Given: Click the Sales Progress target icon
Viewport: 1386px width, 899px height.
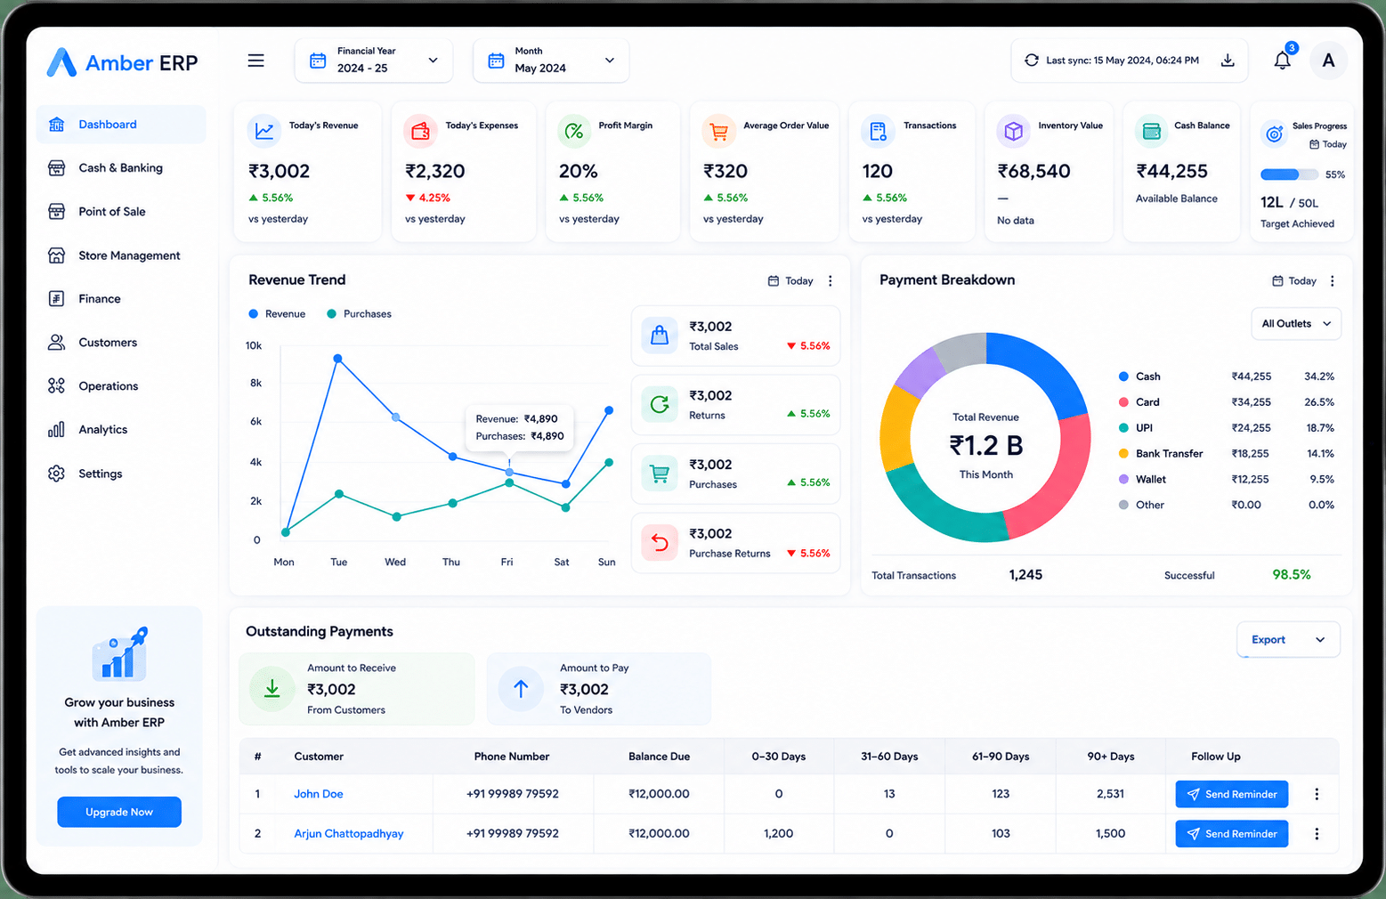Looking at the screenshot, I should (x=1275, y=134).
